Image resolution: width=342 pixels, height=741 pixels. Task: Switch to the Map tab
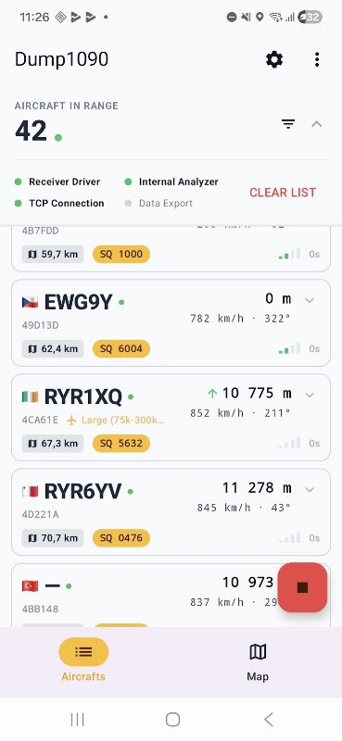pos(258,659)
